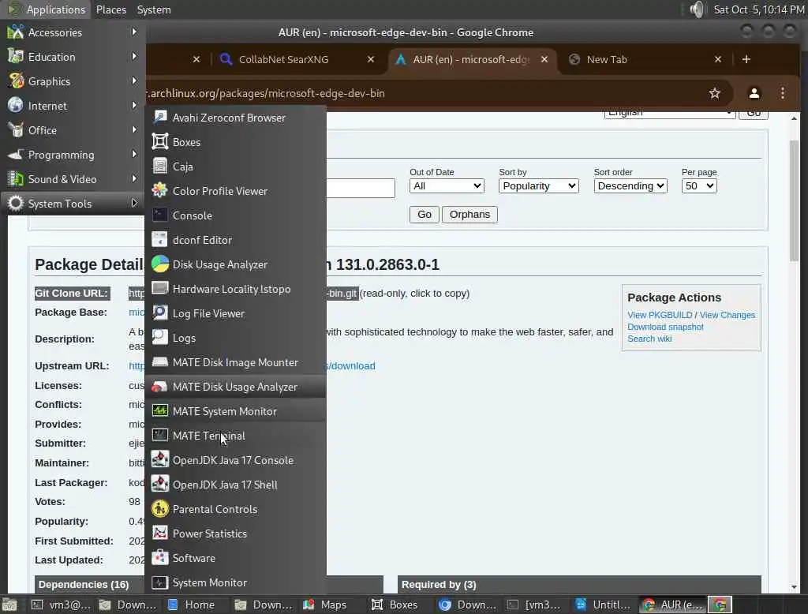Image resolution: width=808 pixels, height=614 pixels.
Task: Click the clock showing Sat Oct 5
Action: click(758, 9)
